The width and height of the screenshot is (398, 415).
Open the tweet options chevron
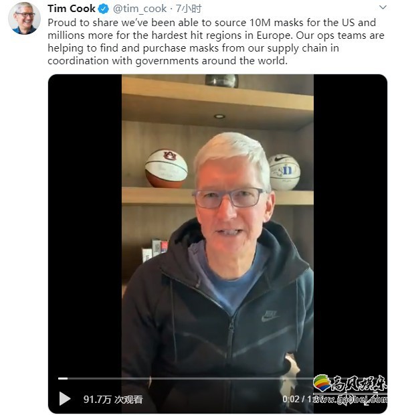pos(383,7)
